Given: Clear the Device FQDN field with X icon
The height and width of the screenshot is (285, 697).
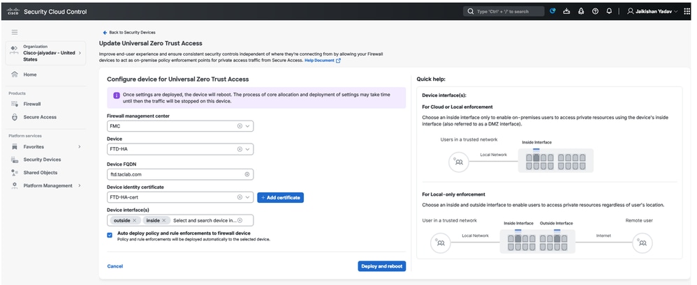Looking at the screenshot, I should click(x=247, y=174).
